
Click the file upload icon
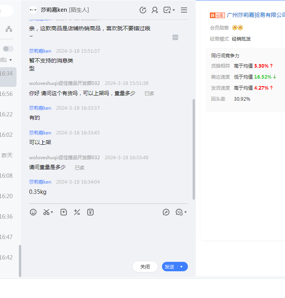(64, 212)
